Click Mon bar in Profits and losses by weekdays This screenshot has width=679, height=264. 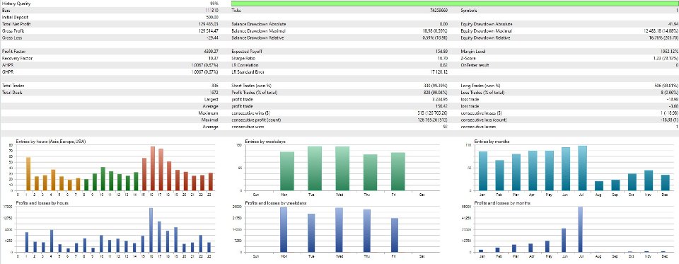point(283,230)
